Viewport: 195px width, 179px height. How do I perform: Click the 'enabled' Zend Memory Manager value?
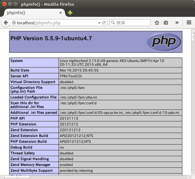(66, 165)
